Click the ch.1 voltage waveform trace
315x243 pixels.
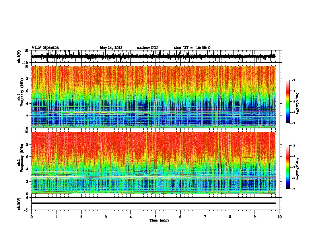(x=153, y=56)
